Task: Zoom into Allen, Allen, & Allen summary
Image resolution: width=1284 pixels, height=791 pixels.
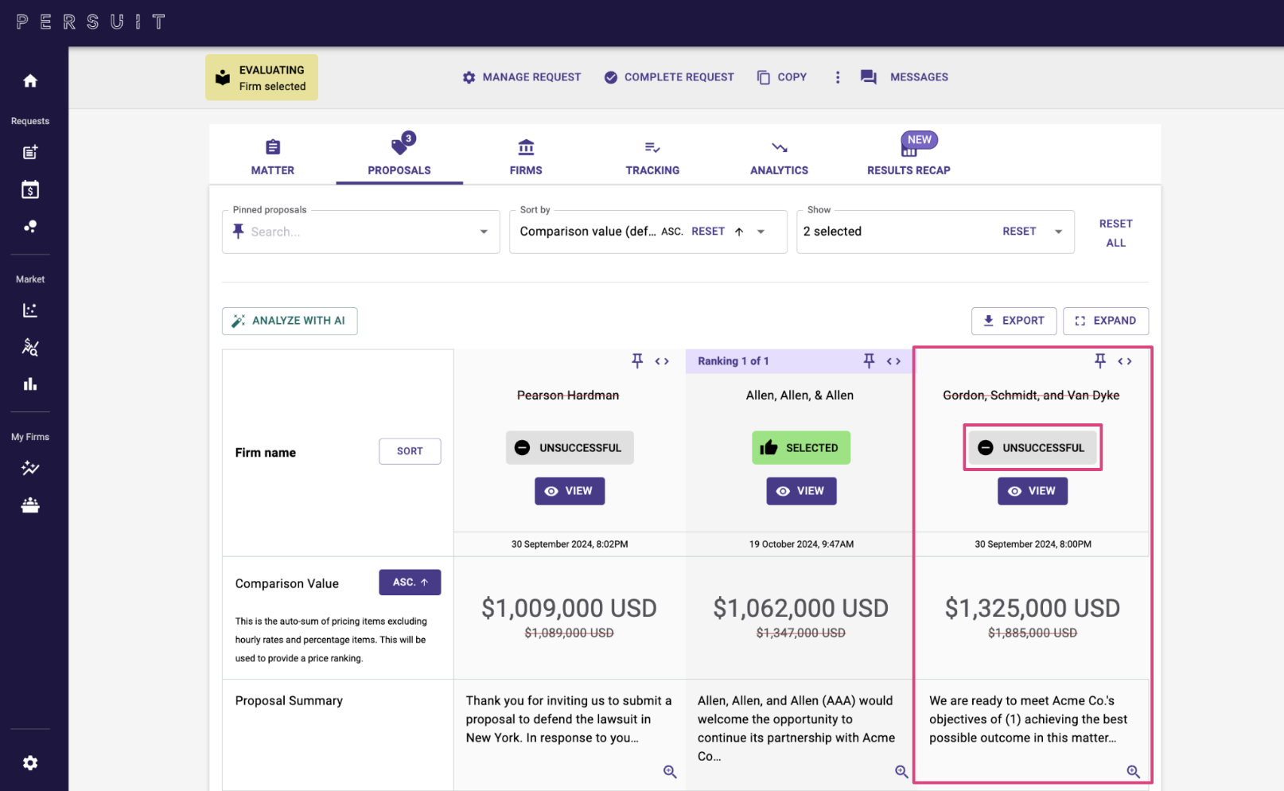Action: [901, 772]
